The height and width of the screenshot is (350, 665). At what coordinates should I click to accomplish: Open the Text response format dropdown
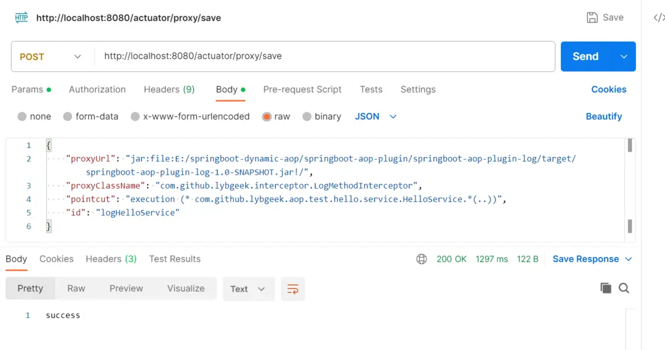point(248,289)
